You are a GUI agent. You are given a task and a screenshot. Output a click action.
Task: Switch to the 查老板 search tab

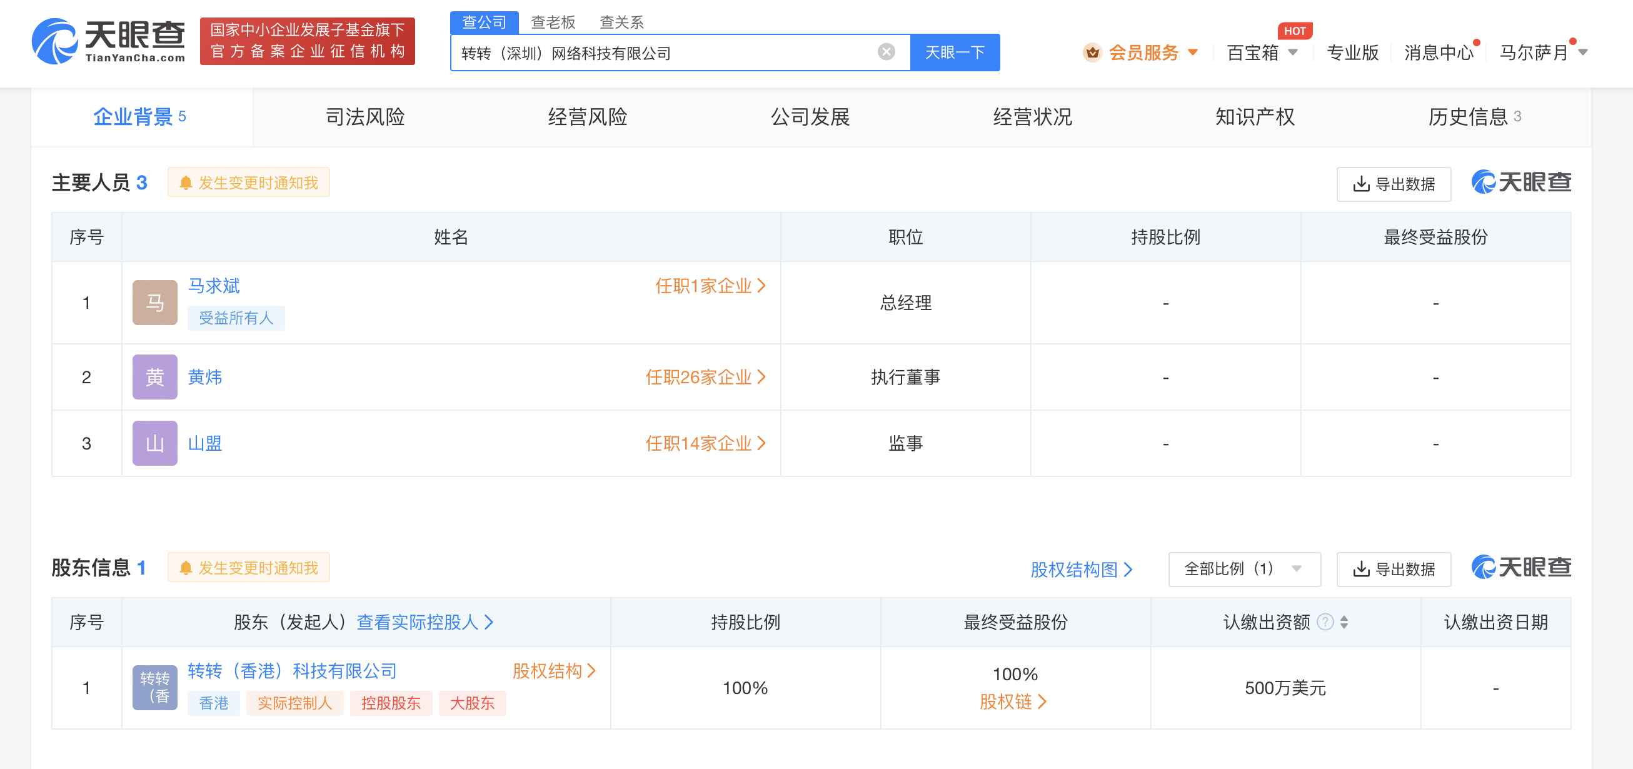tap(552, 22)
